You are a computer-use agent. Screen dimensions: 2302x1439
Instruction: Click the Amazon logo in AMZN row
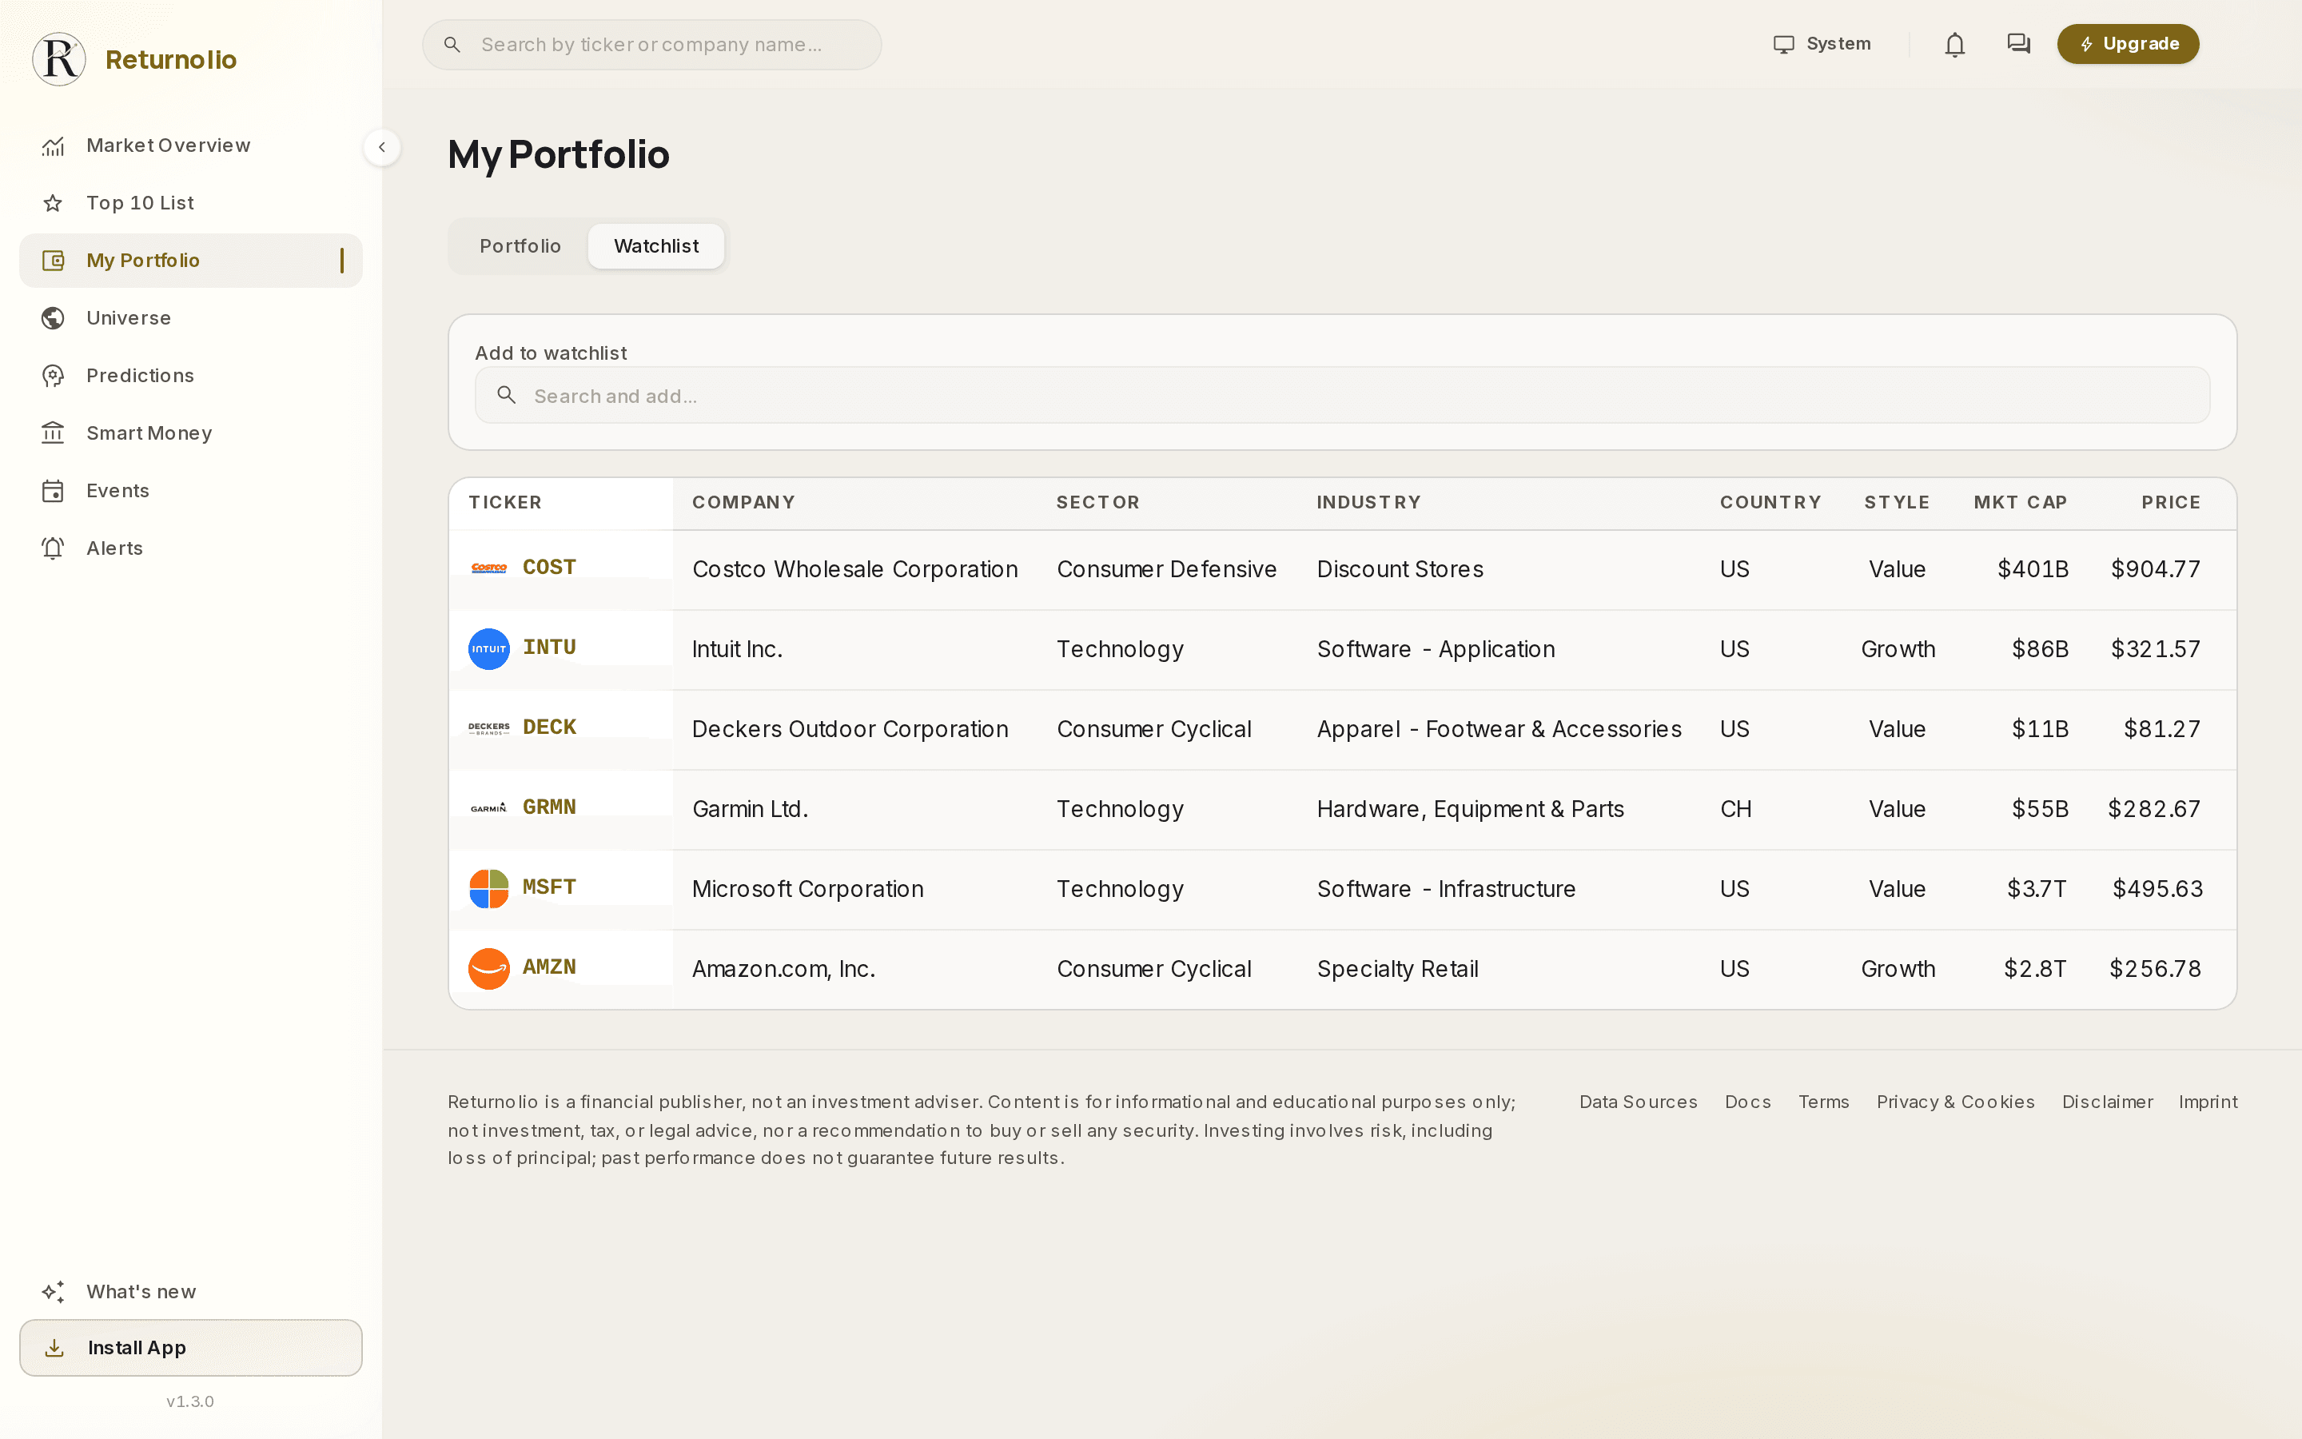(489, 969)
